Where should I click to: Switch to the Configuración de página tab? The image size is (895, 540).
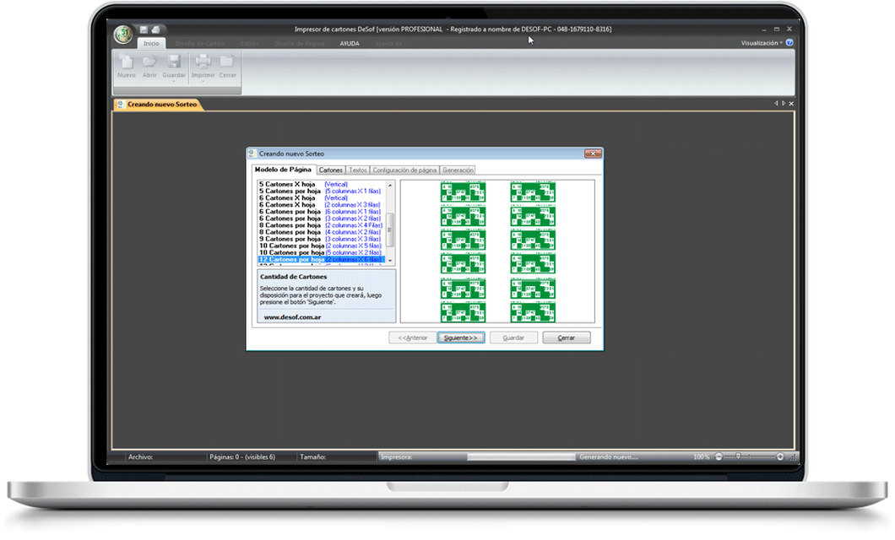[x=404, y=170]
